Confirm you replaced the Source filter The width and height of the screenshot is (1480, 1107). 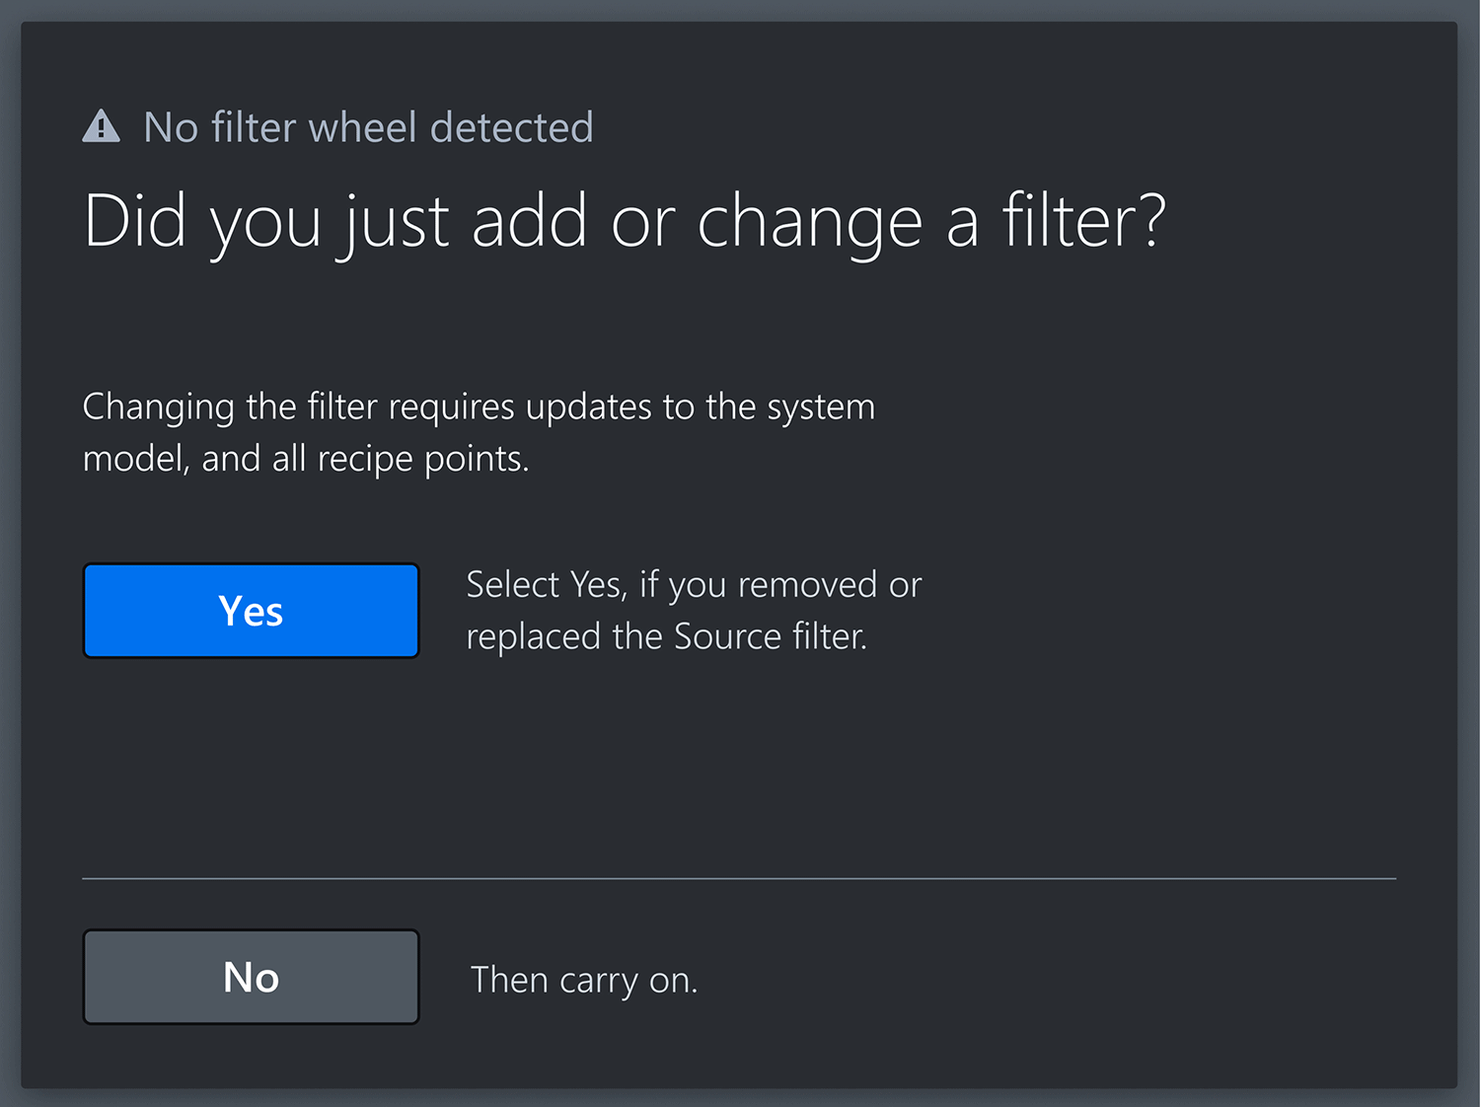251,610
